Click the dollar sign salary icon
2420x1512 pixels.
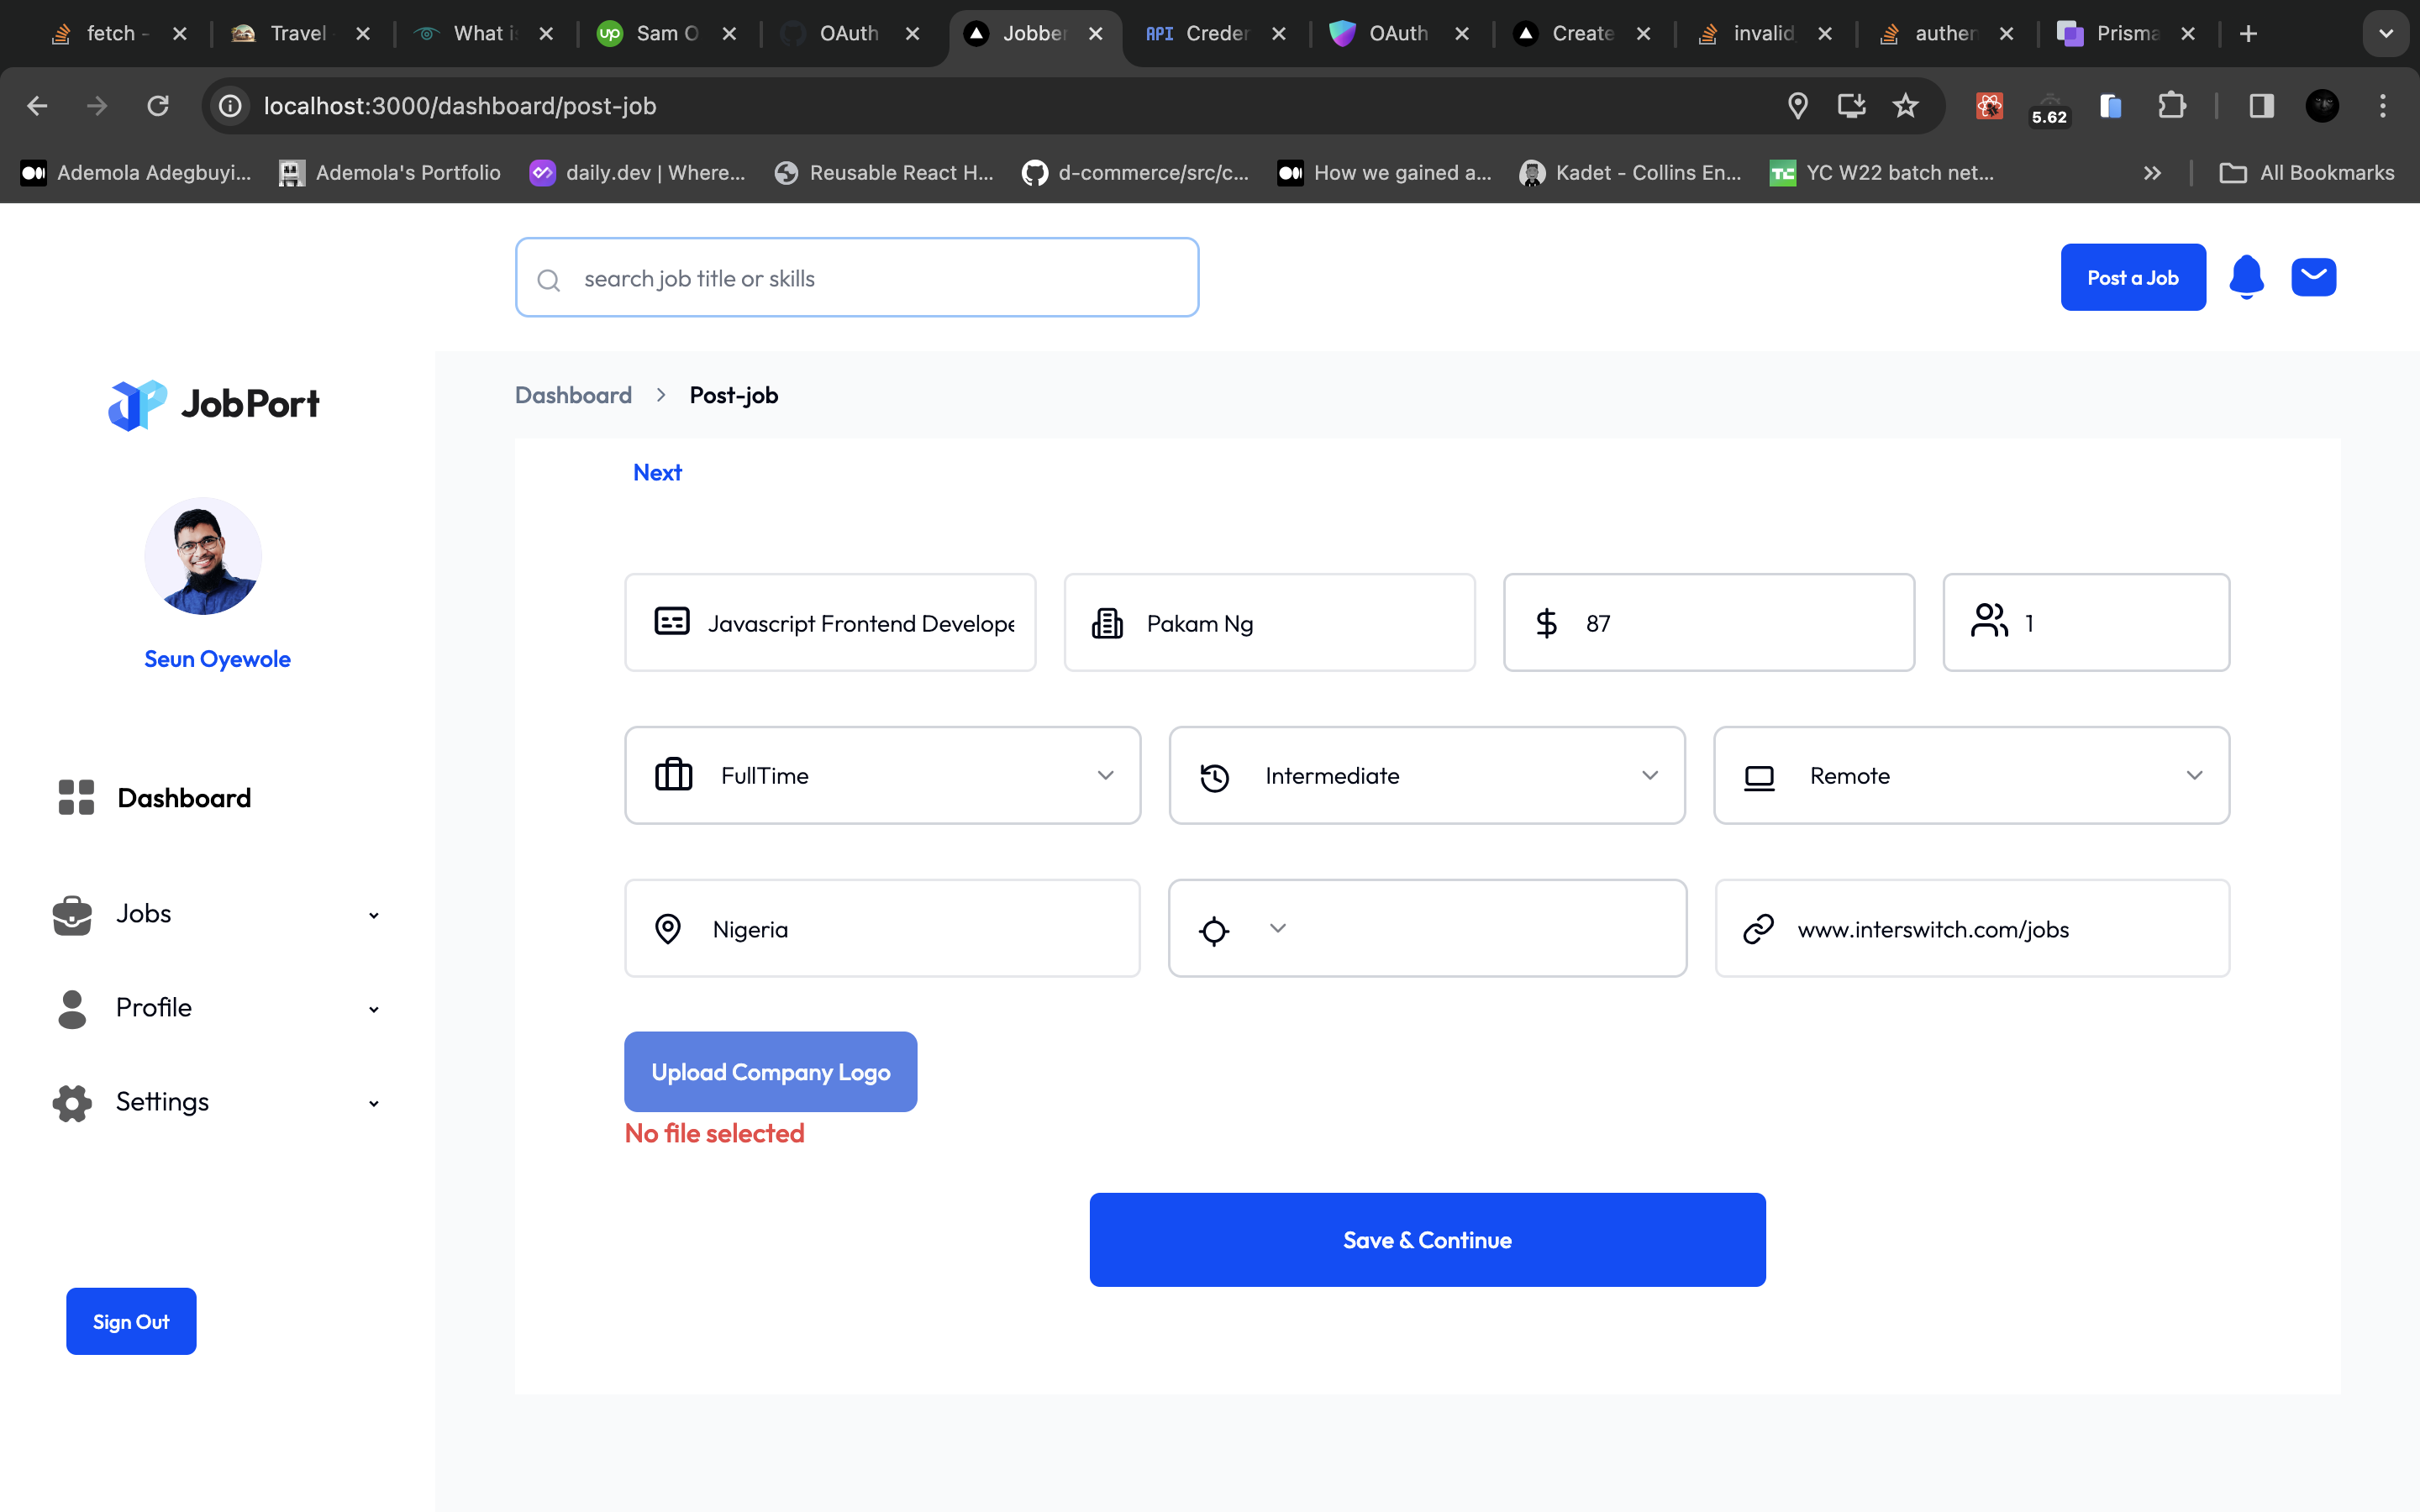coord(1546,623)
